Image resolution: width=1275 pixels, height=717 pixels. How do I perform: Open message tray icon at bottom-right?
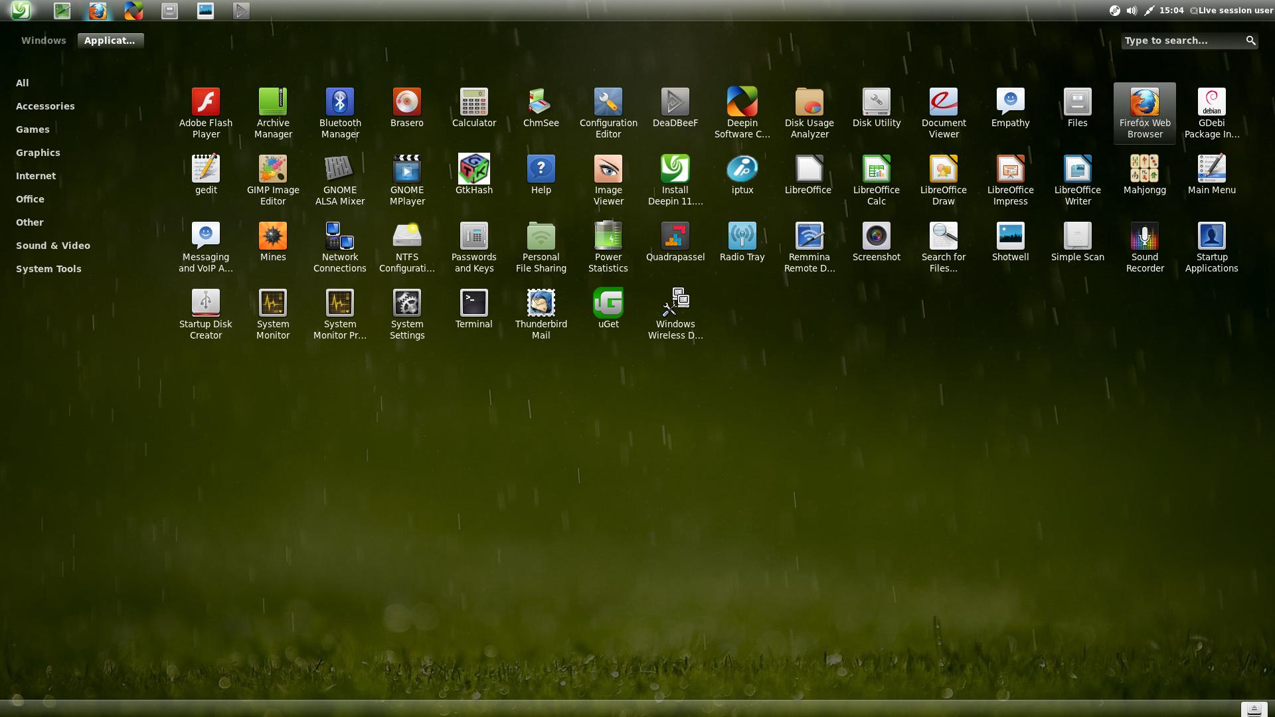click(1254, 710)
